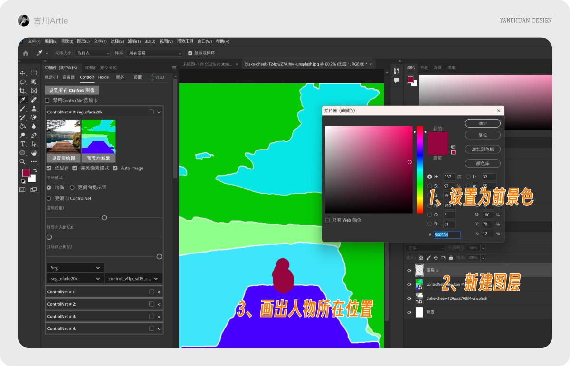
Task: Uncheck the Auto Image checkbox
Action: (x=115, y=168)
